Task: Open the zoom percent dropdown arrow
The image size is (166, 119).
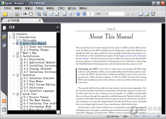Action: tap(131, 117)
